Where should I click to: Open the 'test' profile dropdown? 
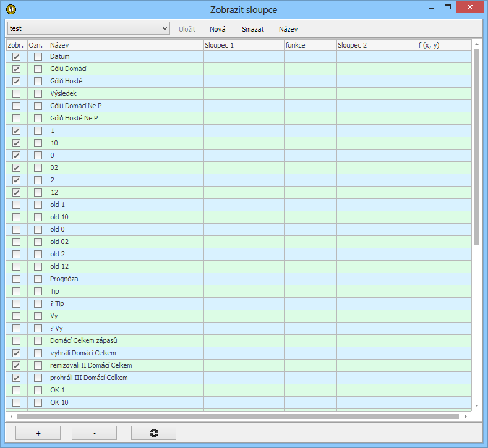(88, 28)
